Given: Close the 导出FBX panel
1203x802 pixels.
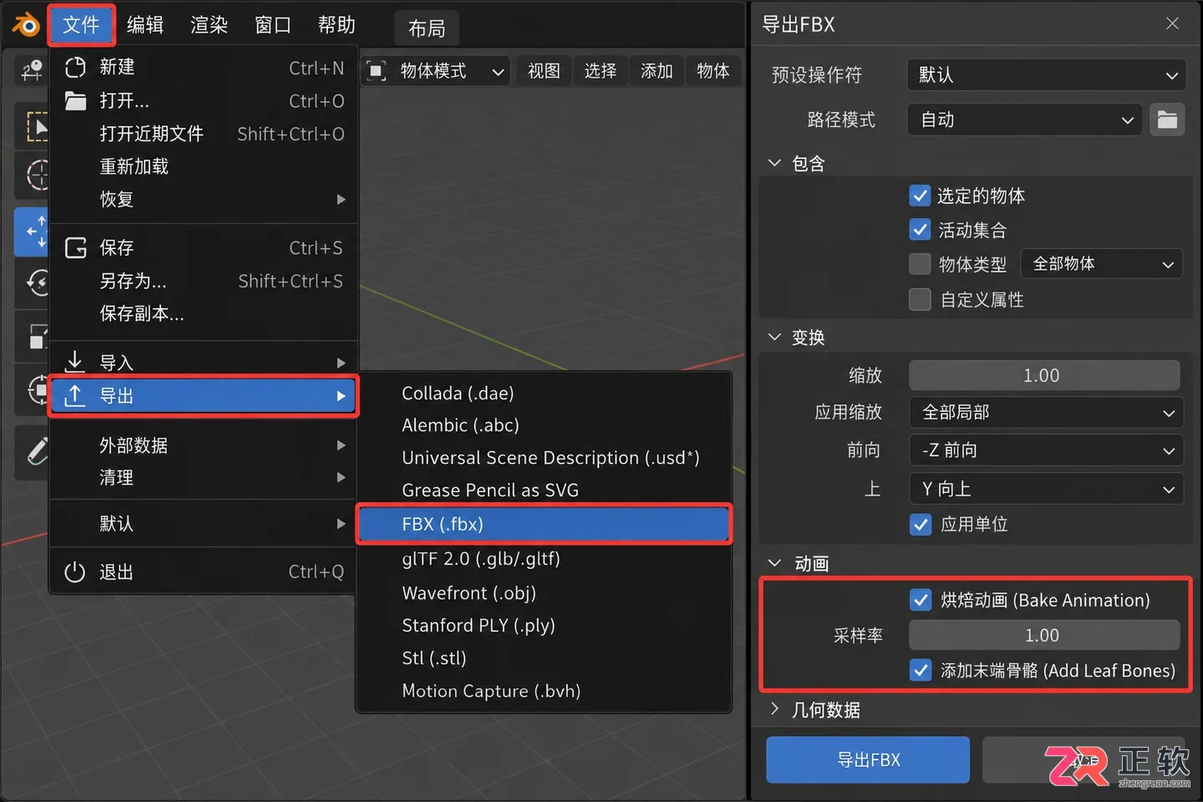Looking at the screenshot, I should pos(1173,23).
